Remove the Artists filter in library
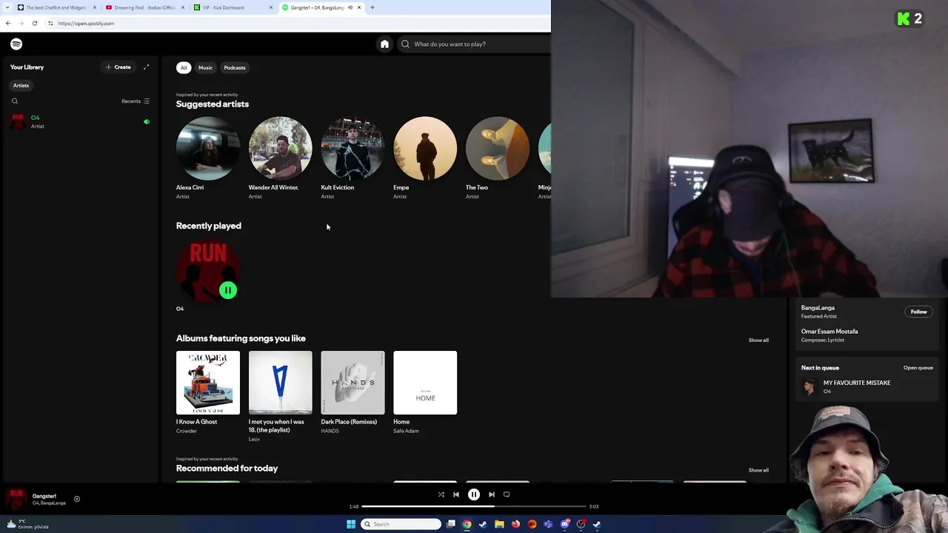Image resolution: width=948 pixels, height=533 pixels. click(21, 85)
